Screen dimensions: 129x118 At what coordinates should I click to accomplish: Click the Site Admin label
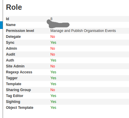[15, 66]
